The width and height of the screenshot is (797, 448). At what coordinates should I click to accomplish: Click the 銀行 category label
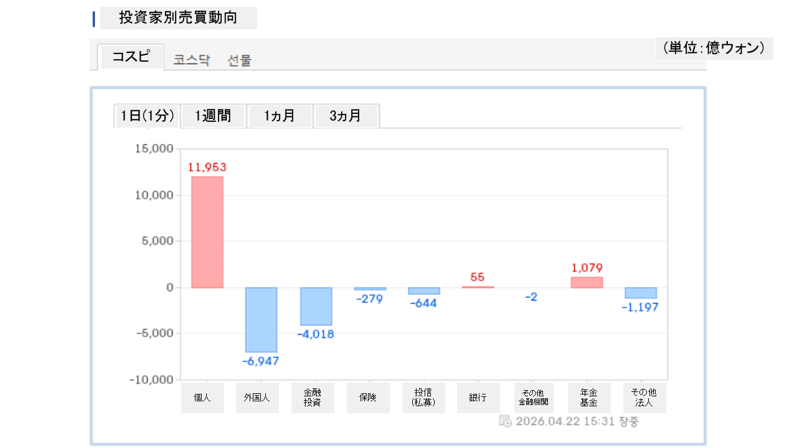(x=478, y=398)
